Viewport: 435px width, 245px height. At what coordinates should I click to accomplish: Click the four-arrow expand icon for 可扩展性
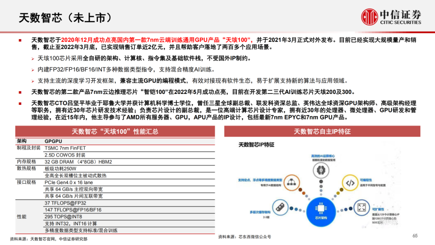coord(362,207)
